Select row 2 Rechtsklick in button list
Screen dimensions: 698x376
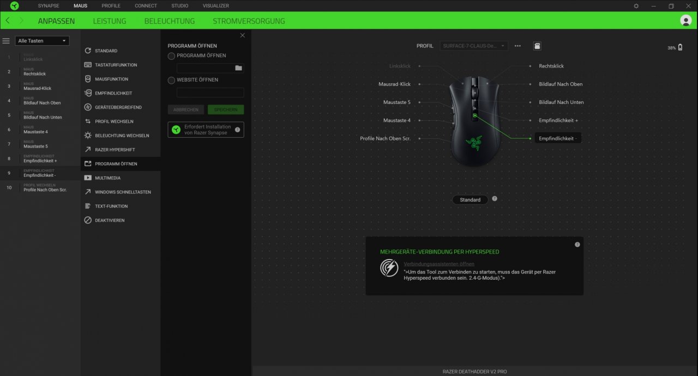pos(40,71)
